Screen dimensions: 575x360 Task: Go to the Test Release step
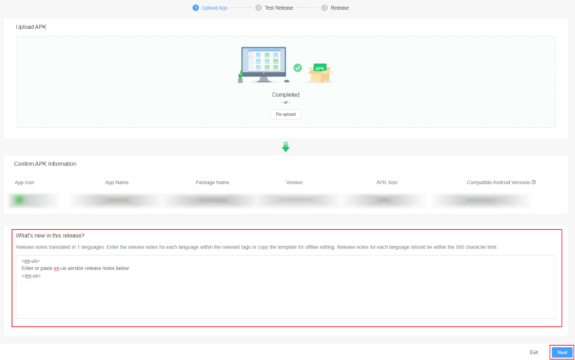pyautogui.click(x=278, y=7)
